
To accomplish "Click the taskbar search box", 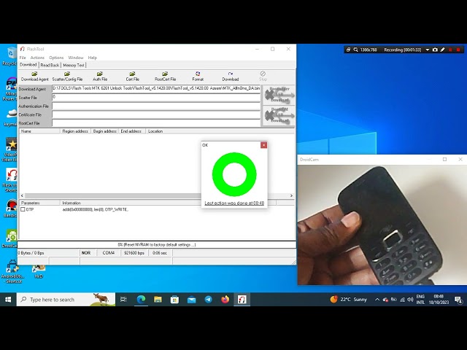I will coord(66,300).
